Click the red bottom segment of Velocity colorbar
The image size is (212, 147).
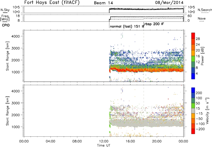click(193, 131)
